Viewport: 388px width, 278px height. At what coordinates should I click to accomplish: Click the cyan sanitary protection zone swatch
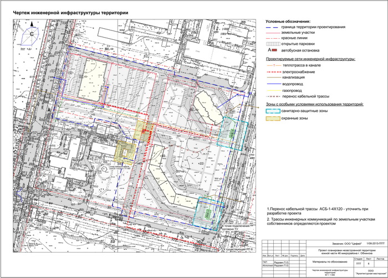pos(274,111)
